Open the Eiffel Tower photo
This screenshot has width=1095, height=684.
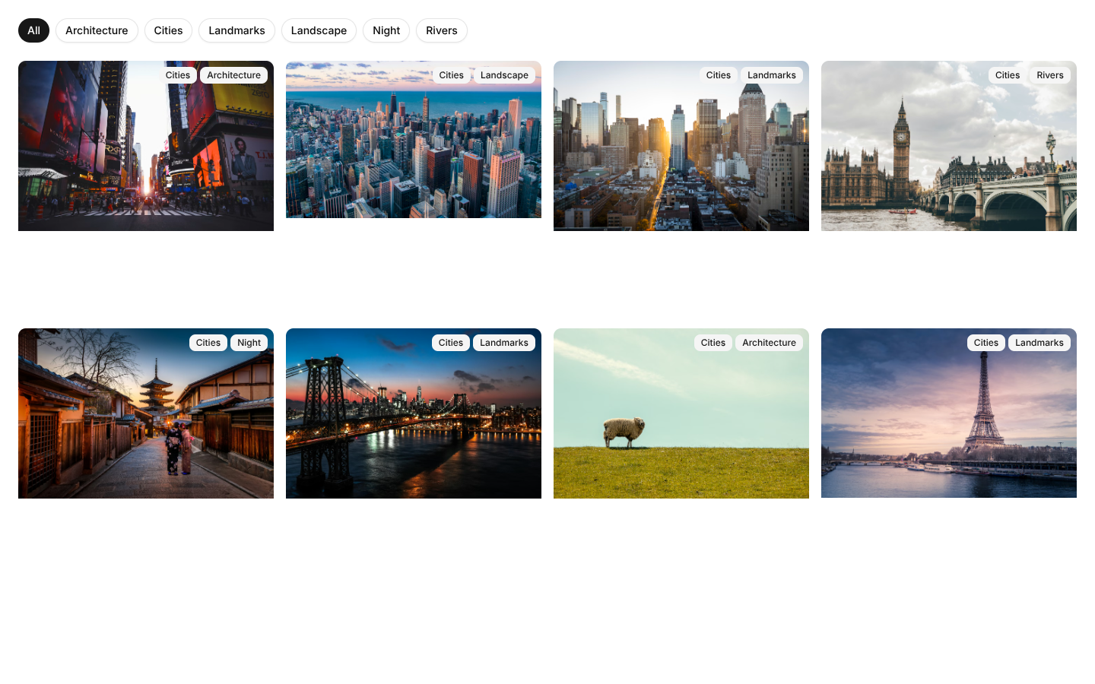tap(949, 413)
